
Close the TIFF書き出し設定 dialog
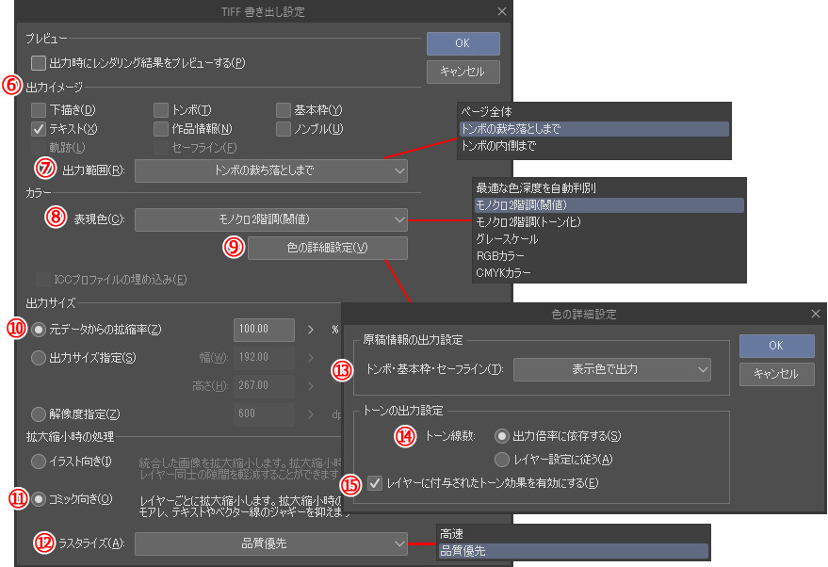(x=502, y=11)
